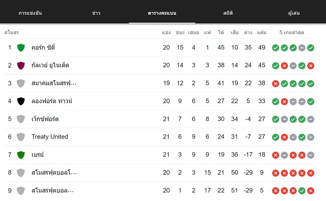Click the 5 เกมล่าสุด column header

tap(291, 32)
